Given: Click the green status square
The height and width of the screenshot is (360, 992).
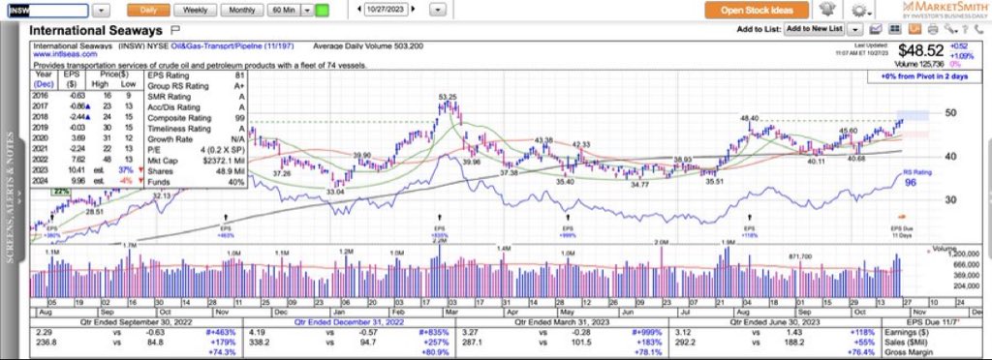Looking at the screenshot, I should (x=322, y=10).
